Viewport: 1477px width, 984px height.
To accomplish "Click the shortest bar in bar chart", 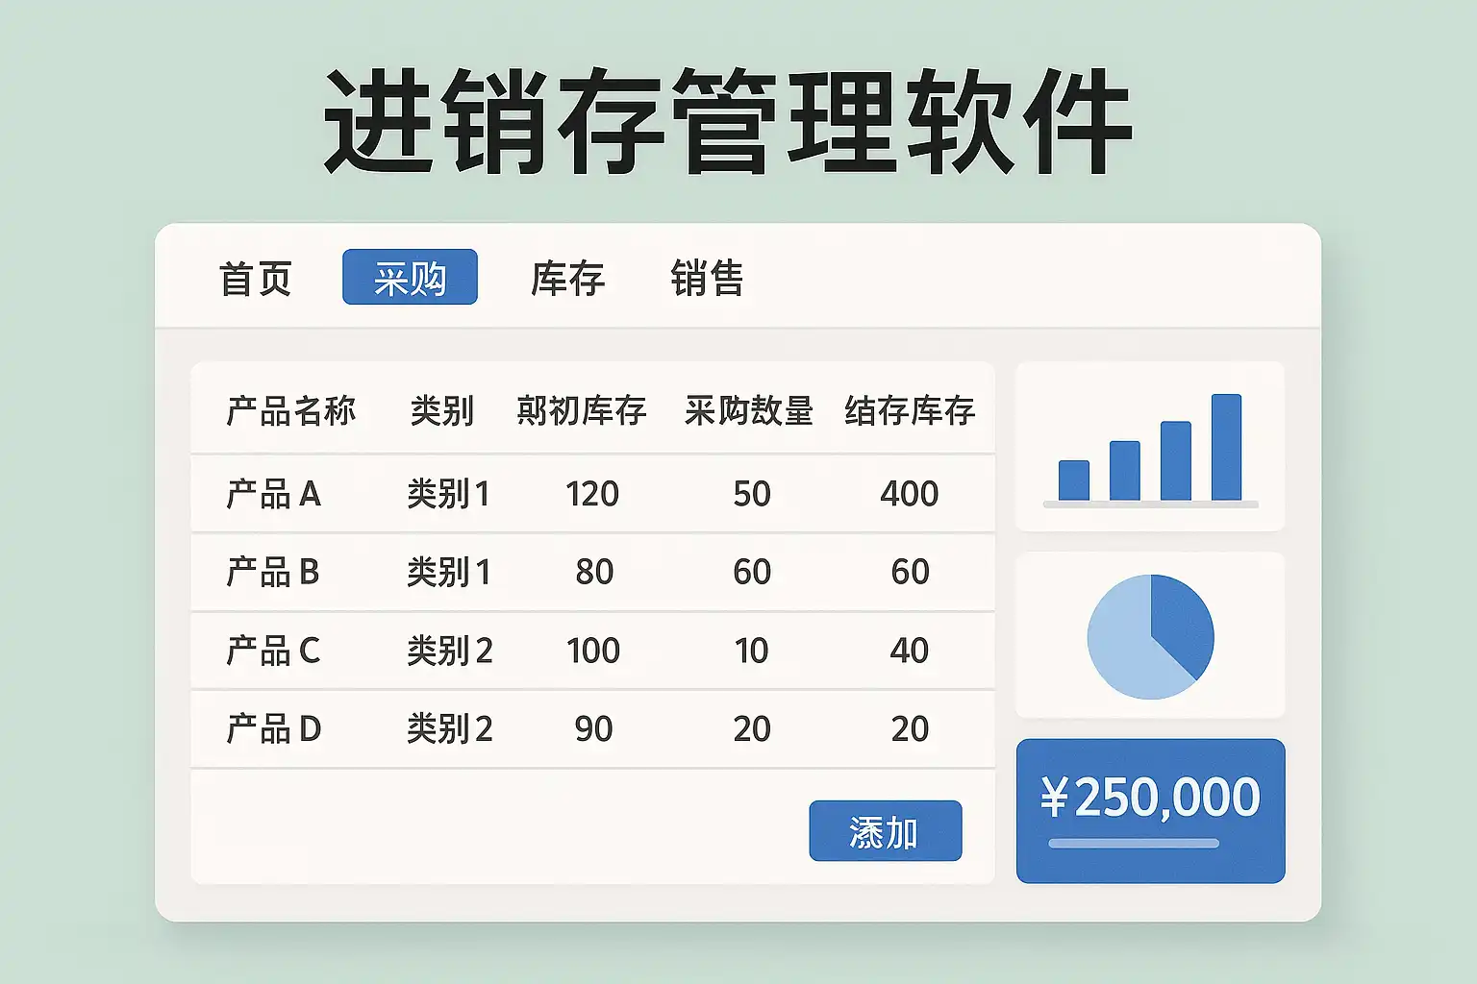I will (x=1074, y=480).
